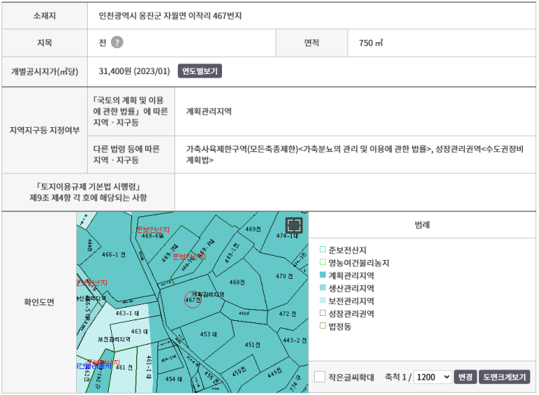Click the 준보전산지 legend swatch
Image resolution: width=539 pixels, height=395 pixels.
coord(322,250)
